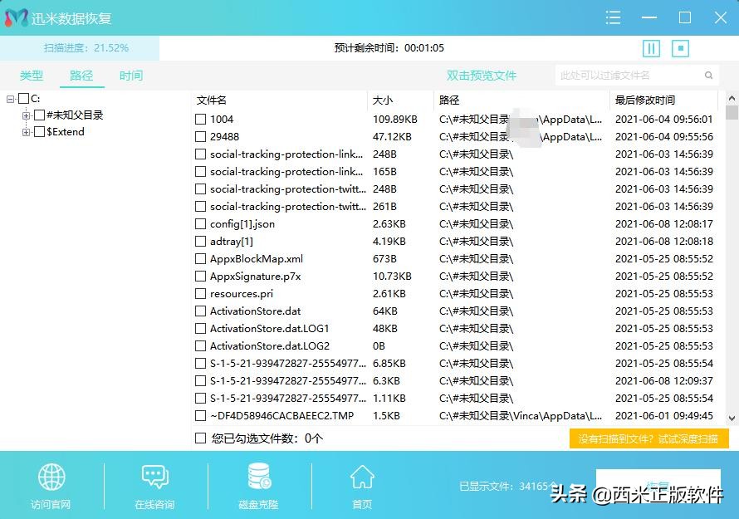Image resolution: width=739 pixels, height=519 pixels.
Task: Sort by the 路径 column header
Action: tap(449, 100)
